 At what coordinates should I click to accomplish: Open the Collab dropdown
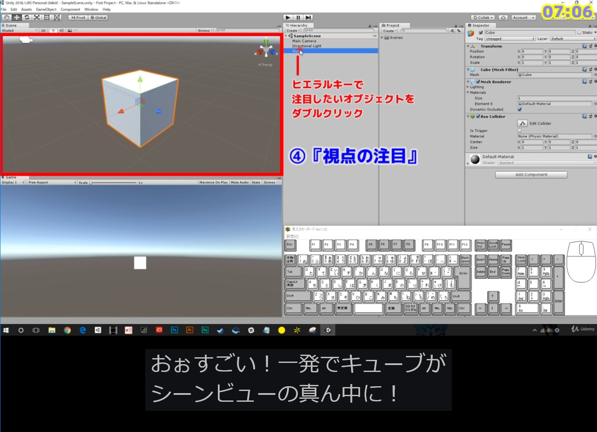click(483, 18)
